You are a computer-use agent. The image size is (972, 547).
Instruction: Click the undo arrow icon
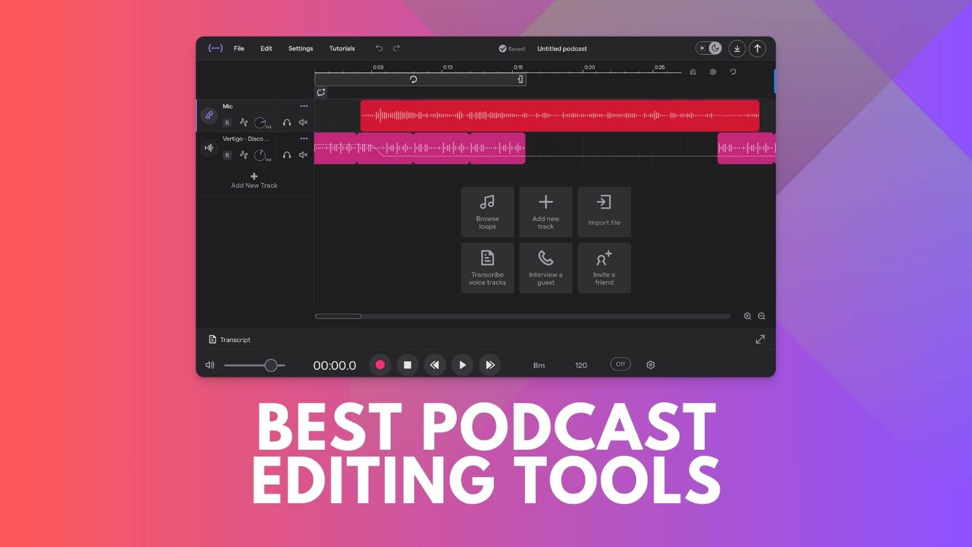tap(379, 49)
